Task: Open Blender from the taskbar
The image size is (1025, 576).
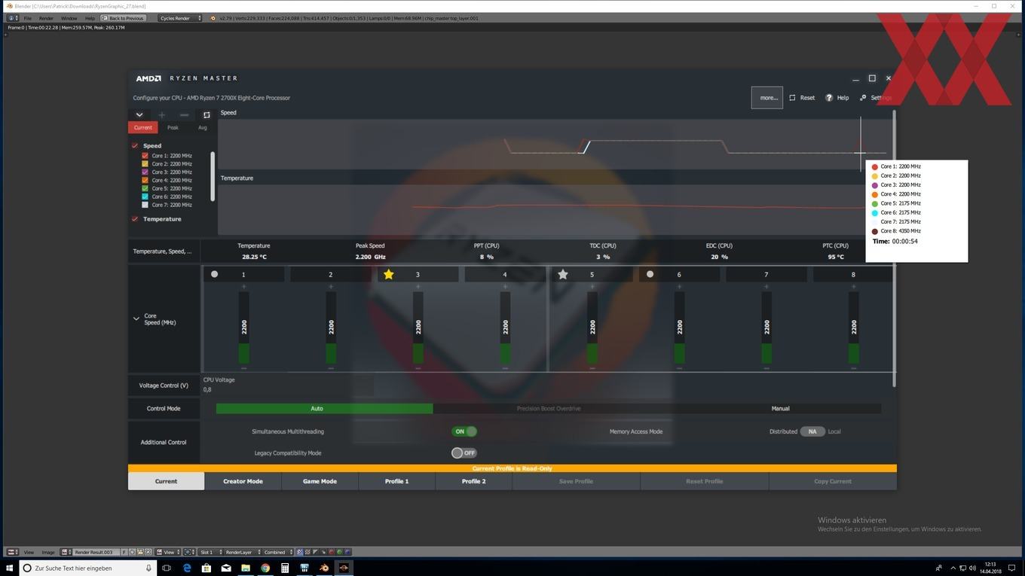Action: pos(324,568)
